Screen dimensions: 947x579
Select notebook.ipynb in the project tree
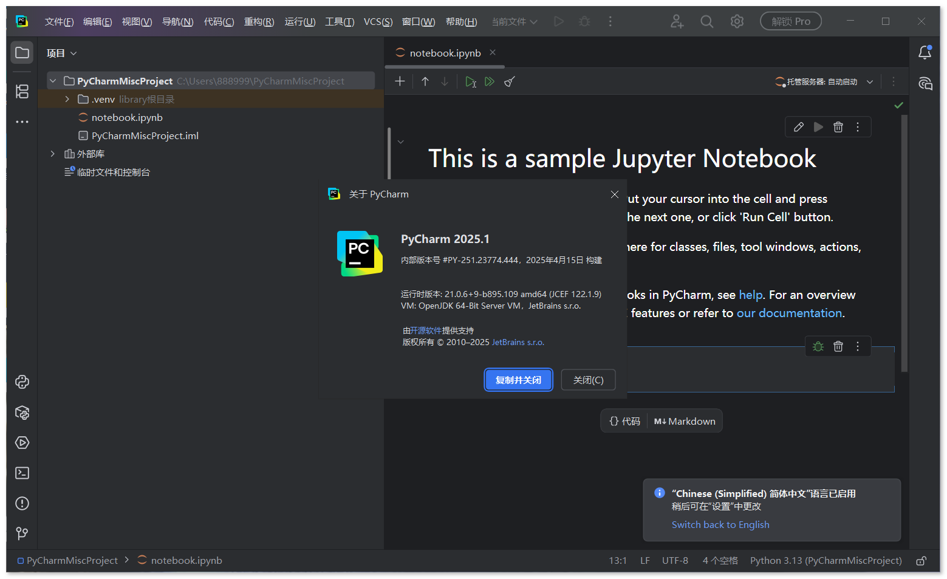coord(127,117)
